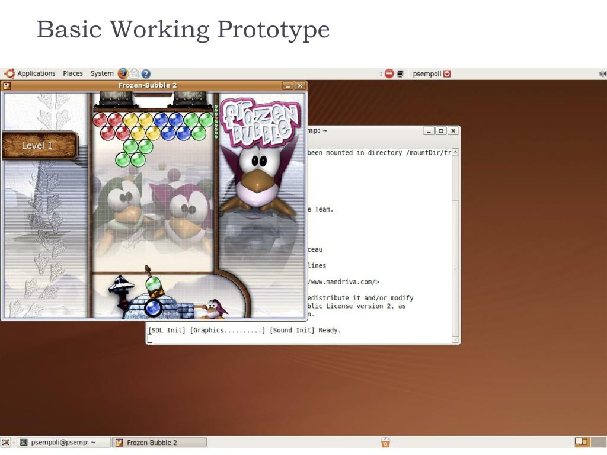Open the mail envelope launcher icon
The width and height of the screenshot is (607, 455).
click(x=135, y=73)
